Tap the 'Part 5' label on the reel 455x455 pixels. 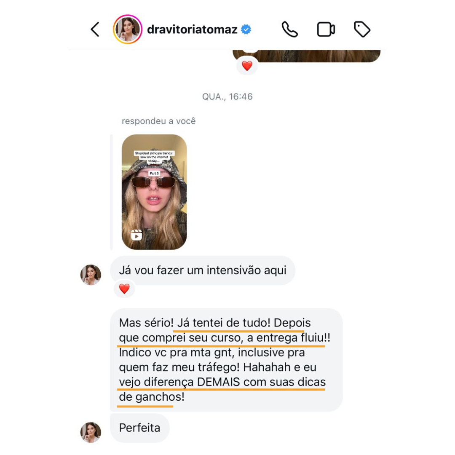tap(154, 173)
